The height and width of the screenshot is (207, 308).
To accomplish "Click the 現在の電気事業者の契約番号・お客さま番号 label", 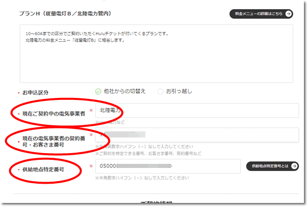I will 54,142.
